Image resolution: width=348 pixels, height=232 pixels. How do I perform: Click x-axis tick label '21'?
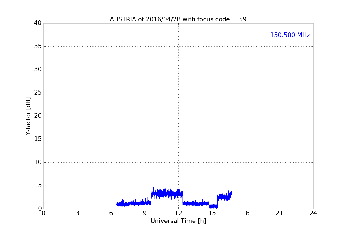click(280, 213)
